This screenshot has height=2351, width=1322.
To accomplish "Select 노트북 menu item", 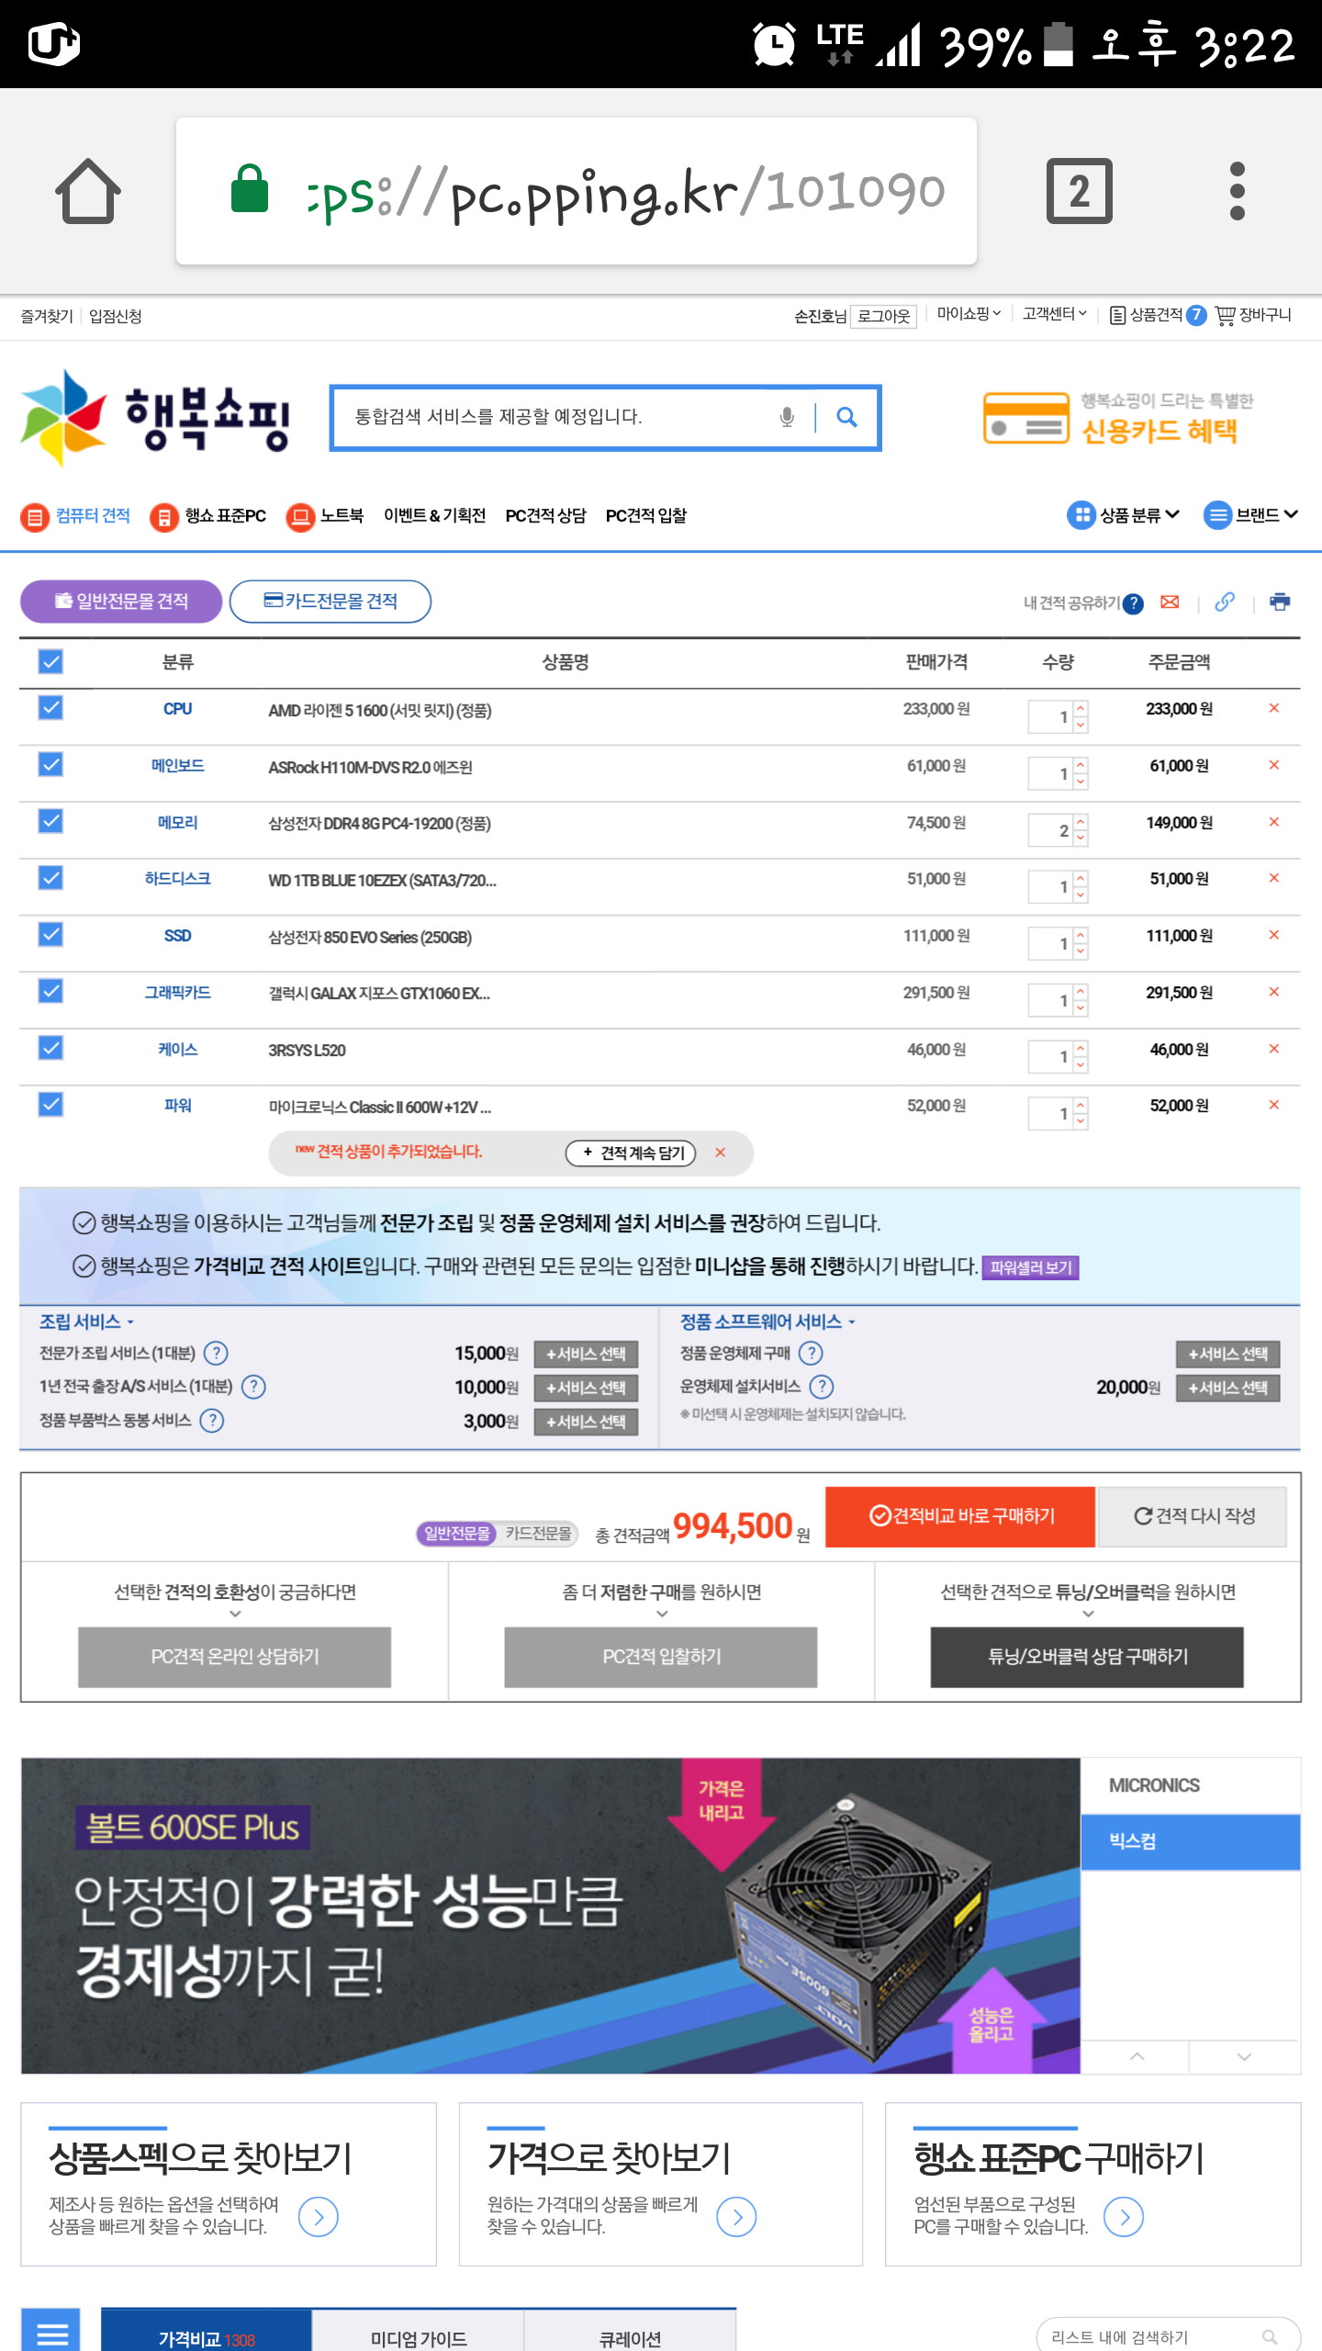I will (x=325, y=516).
